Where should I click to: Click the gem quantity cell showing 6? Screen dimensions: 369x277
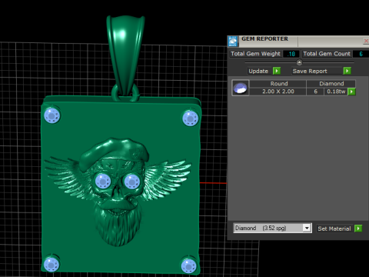click(316, 92)
